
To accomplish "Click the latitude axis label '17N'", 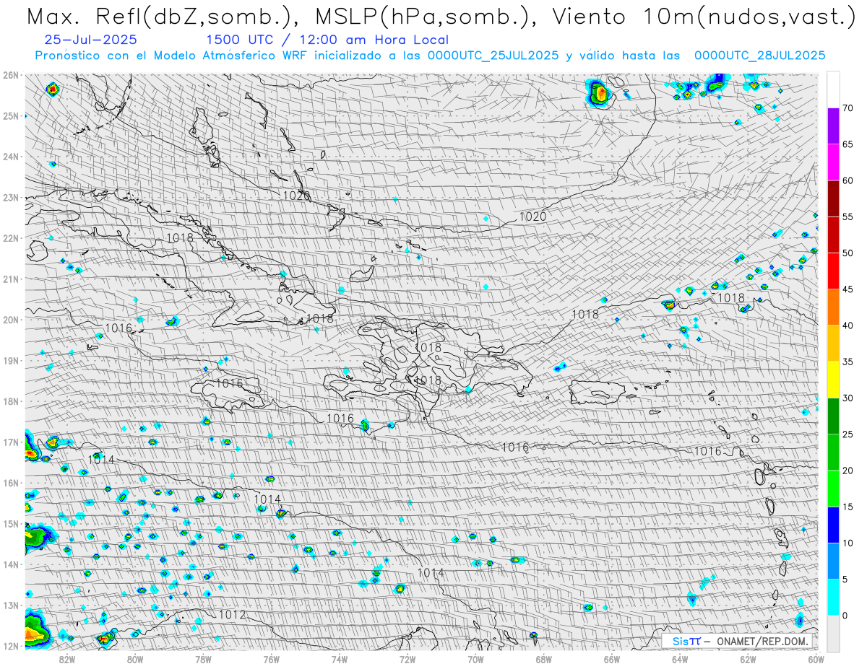I will (x=11, y=442).
